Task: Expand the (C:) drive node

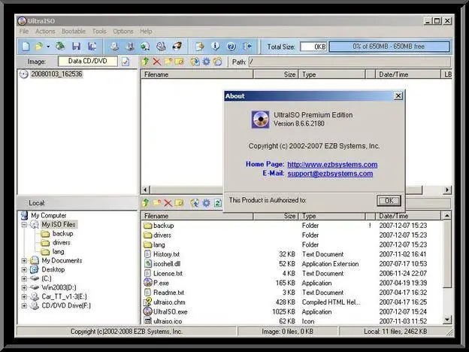Action: [24, 278]
